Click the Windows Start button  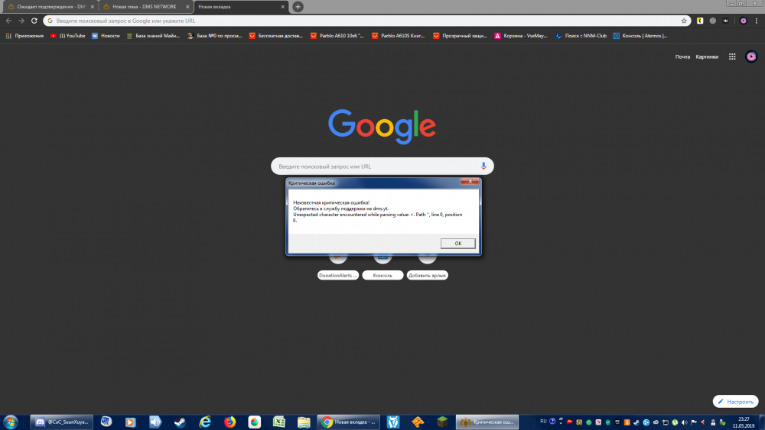click(11, 422)
